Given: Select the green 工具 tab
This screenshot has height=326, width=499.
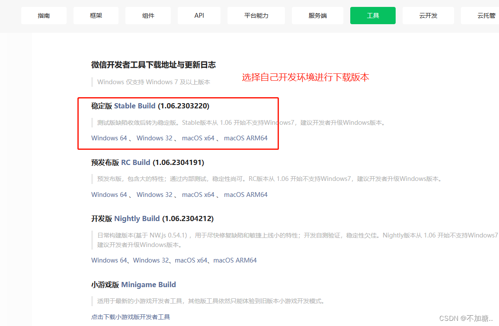Looking at the screenshot, I should [x=373, y=16].
